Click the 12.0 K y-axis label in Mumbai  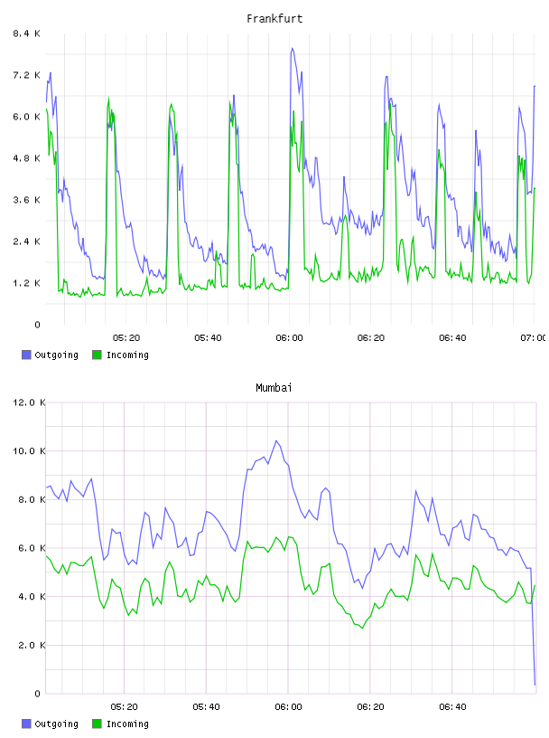pos(29,402)
